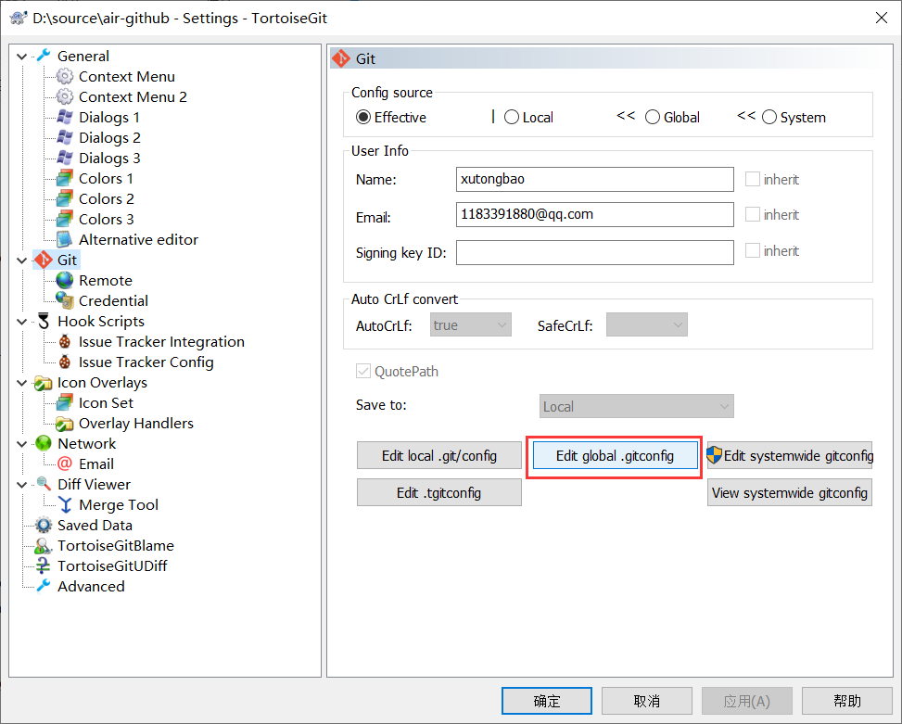Screen dimensions: 902x724
Task: Click the Icon Overlays folder icon
Action: [x=44, y=383]
